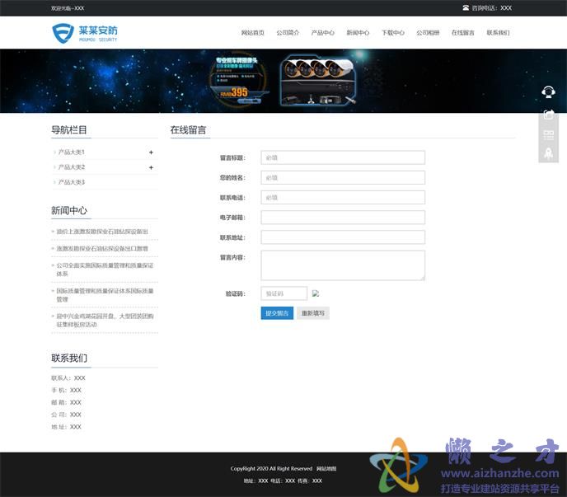Expand 产品大类1 with its plus sign
Screen dimensions: 567x497
(151, 152)
